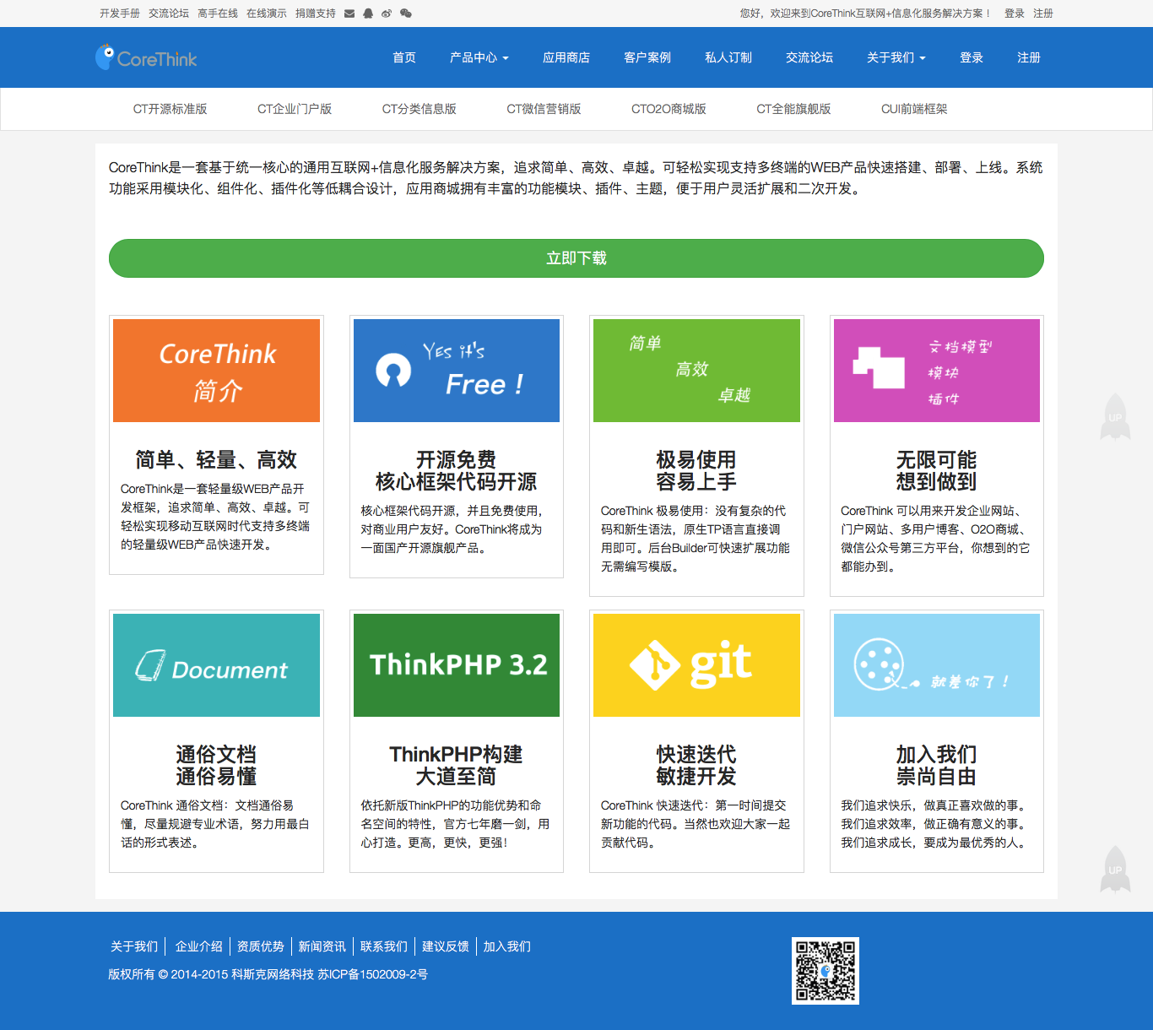Select the CT企业门户版 tab
The height and width of the screenshot is (1030, 1153).
(x=295, y=109)
